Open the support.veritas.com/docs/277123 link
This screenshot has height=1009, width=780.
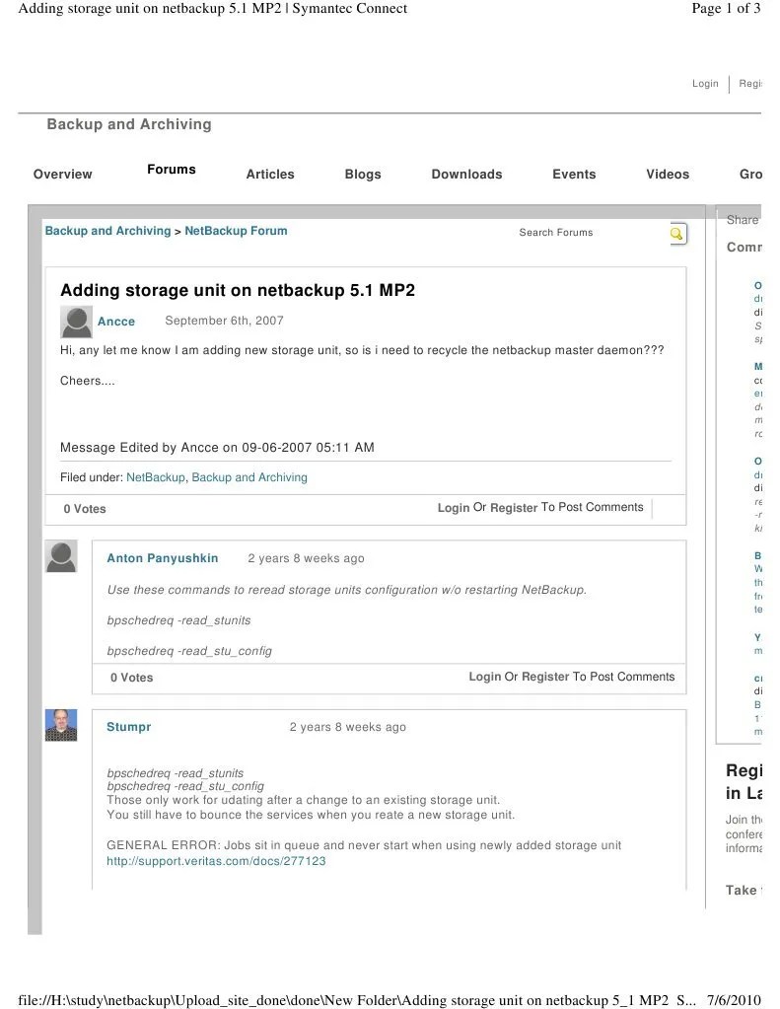click(x=216, y=861)
